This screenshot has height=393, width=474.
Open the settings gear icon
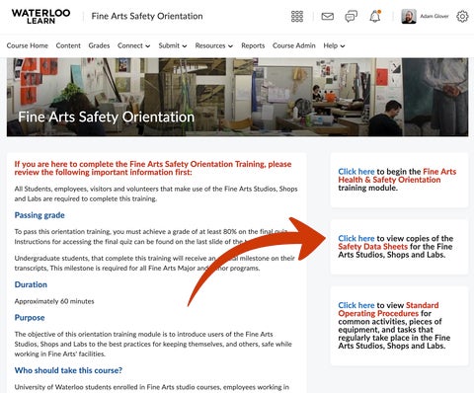462,16
